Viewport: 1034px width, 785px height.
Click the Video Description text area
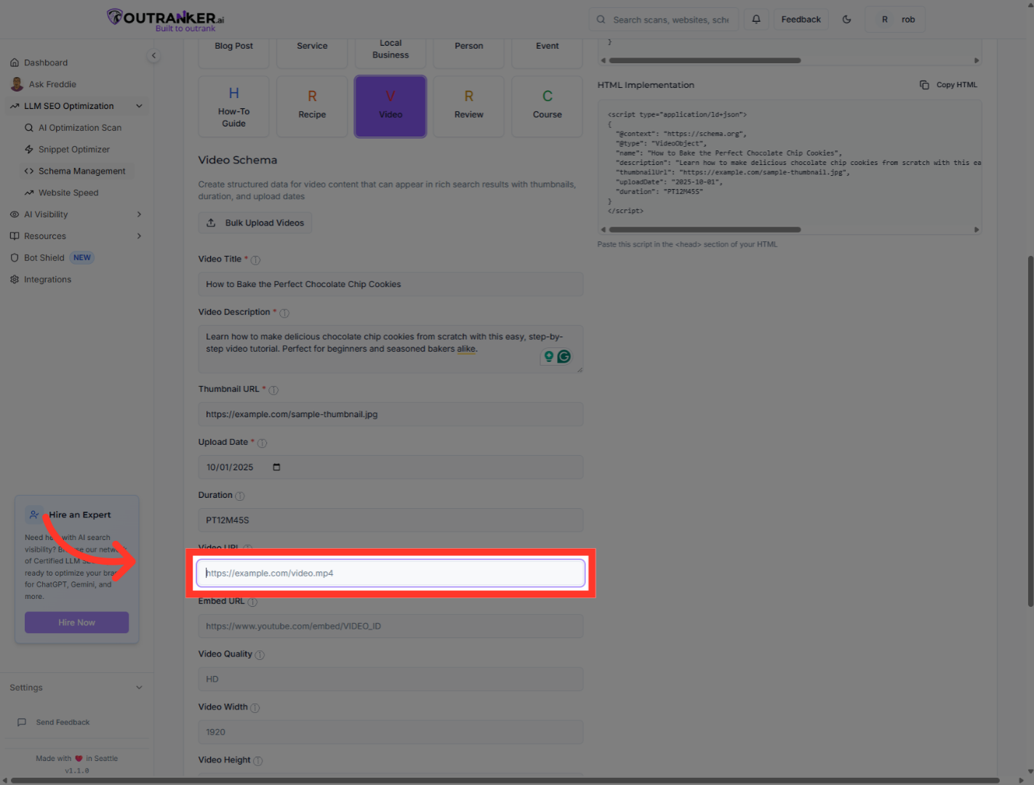(x=391, y=349)
